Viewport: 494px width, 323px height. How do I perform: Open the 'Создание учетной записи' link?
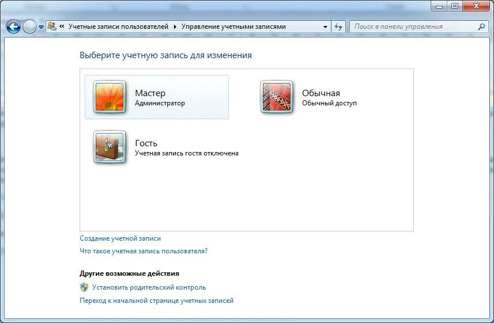click(x=120, y=238)
